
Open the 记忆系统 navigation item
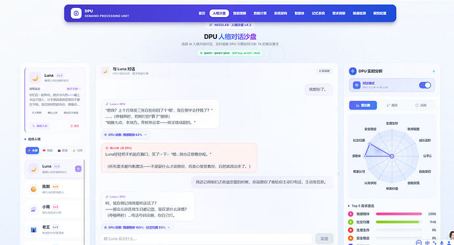coord(318,13)
